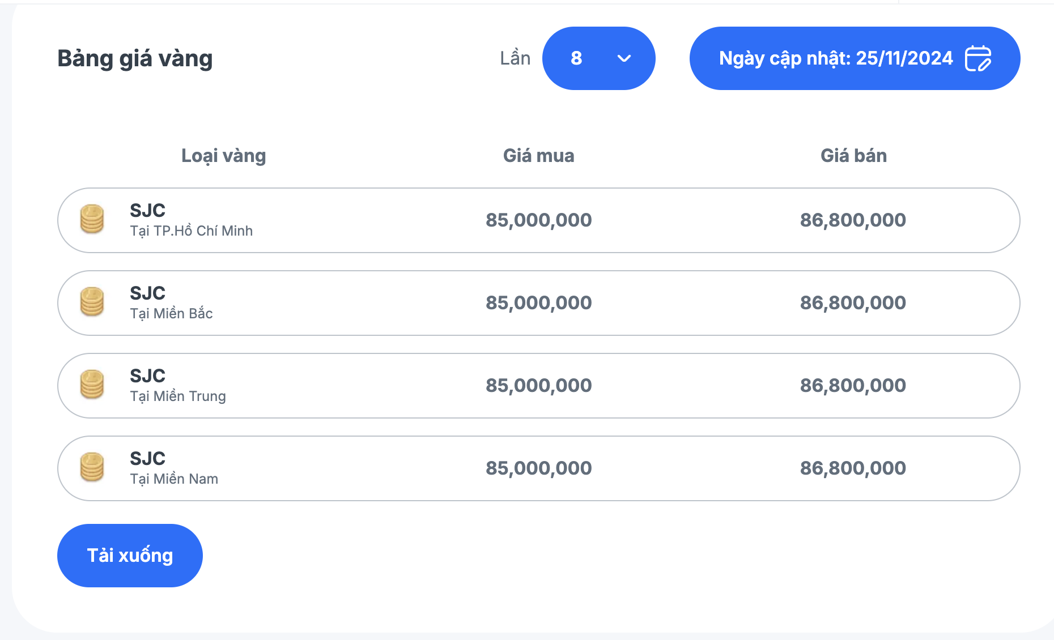Click the calendar edit icon
Screen dimensions: 1054x640
(977, 58)
